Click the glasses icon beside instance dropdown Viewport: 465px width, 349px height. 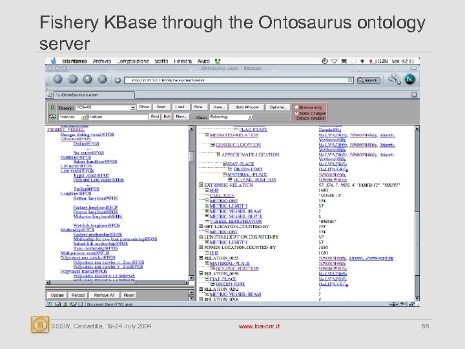(52, 116)
